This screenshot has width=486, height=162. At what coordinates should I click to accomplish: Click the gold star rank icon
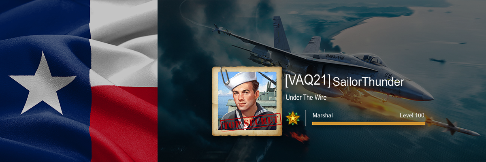pos(292,118)
